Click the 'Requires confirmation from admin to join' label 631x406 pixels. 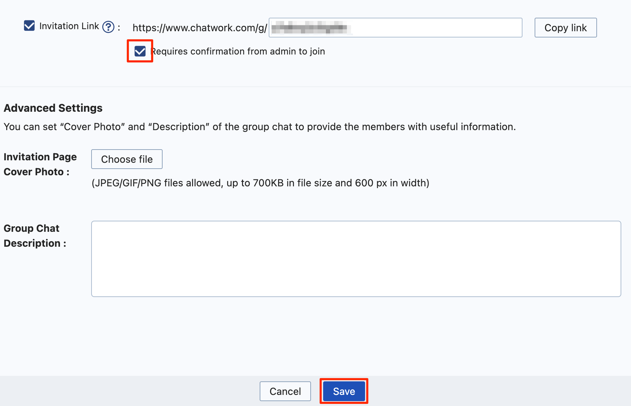(x=239, y=51)
